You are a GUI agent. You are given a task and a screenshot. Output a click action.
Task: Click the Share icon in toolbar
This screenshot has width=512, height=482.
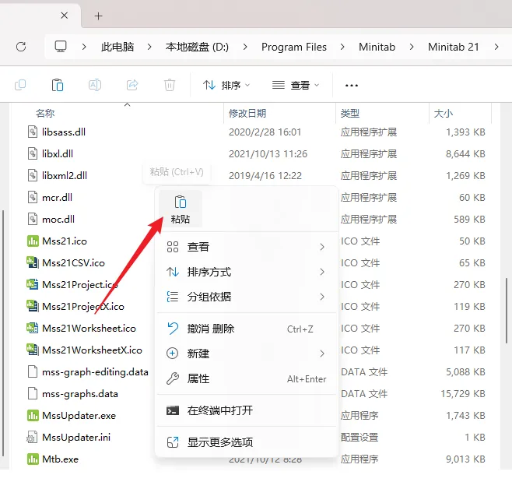132,85
